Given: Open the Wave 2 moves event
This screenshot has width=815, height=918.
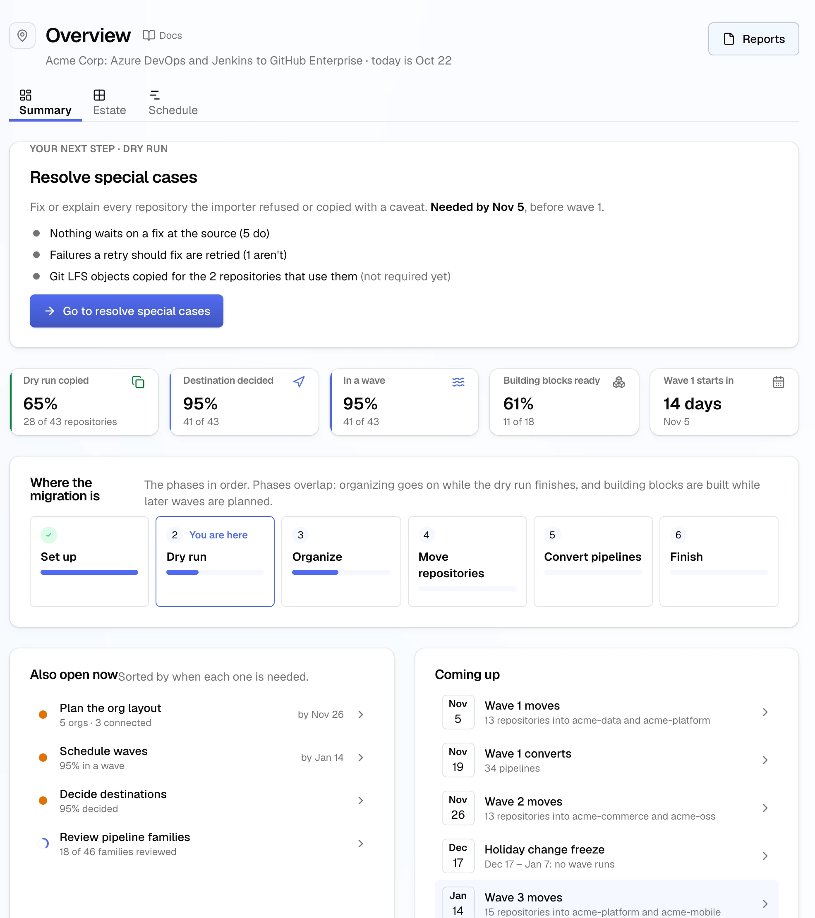Looking at the screenshot, I should click(x=606, y=808).
